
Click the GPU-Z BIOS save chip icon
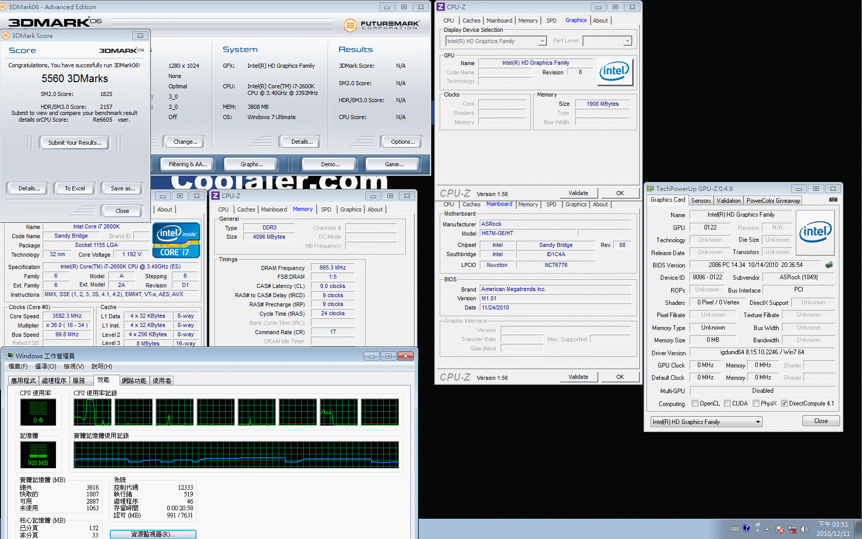click(829, 265)
